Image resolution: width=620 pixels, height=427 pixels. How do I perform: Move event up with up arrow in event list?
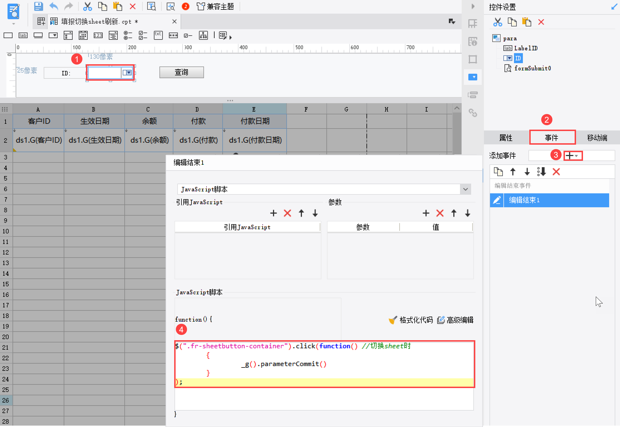pyautogui.click(x=513, y=172)
